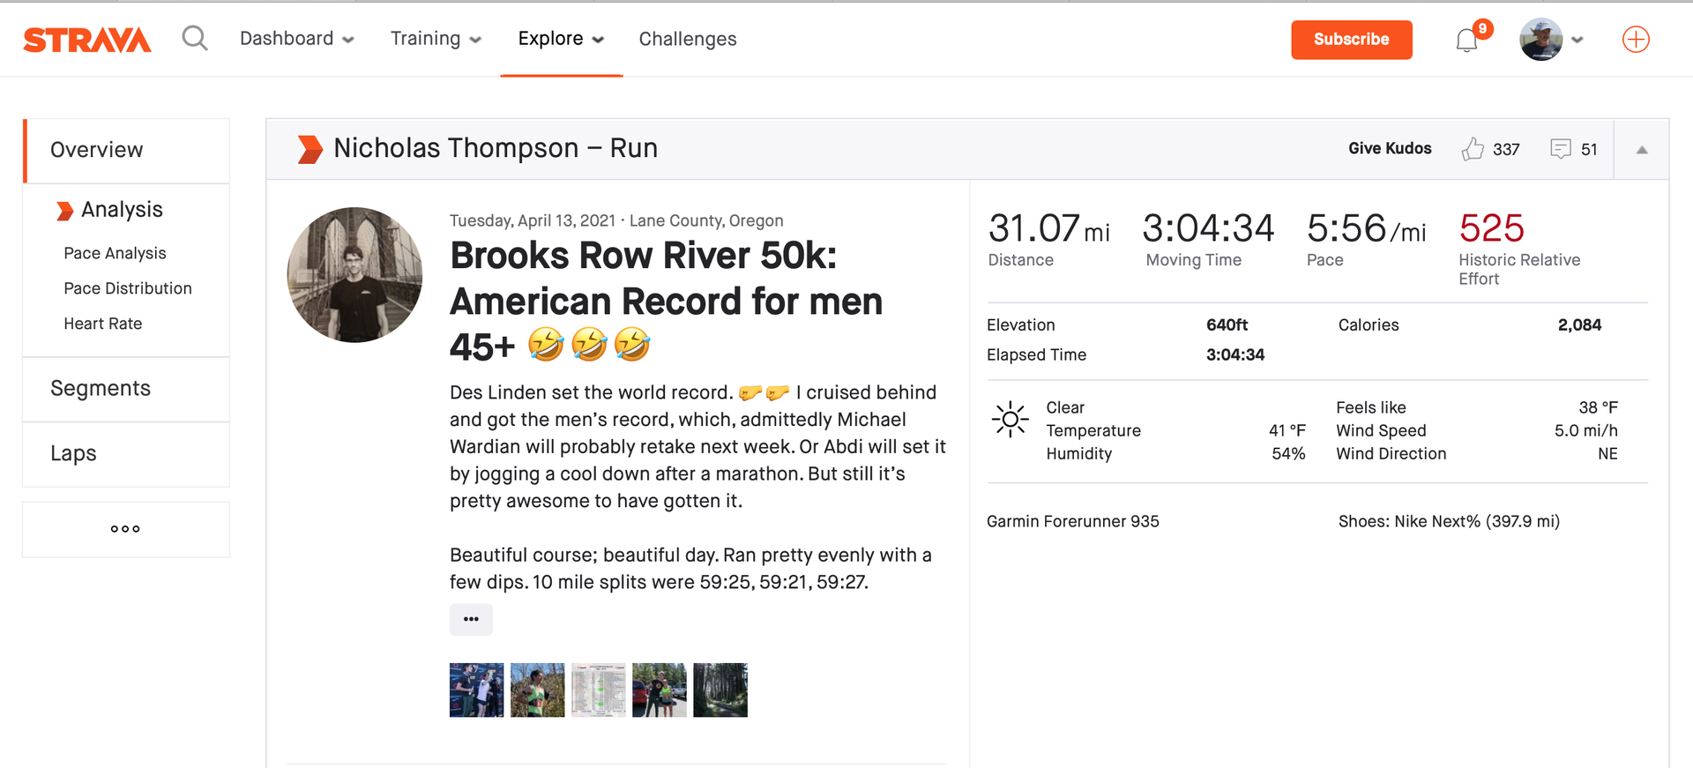This screenshot has width=1693, height=768.
Task: Collapse the activity card with the arrow
Action: pyautogui.click(x=1640, y=149)
